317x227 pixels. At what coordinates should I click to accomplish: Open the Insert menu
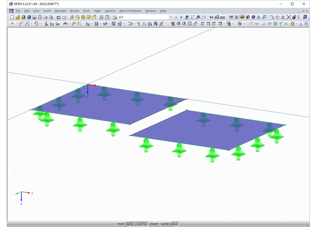[x=47, y=11]
